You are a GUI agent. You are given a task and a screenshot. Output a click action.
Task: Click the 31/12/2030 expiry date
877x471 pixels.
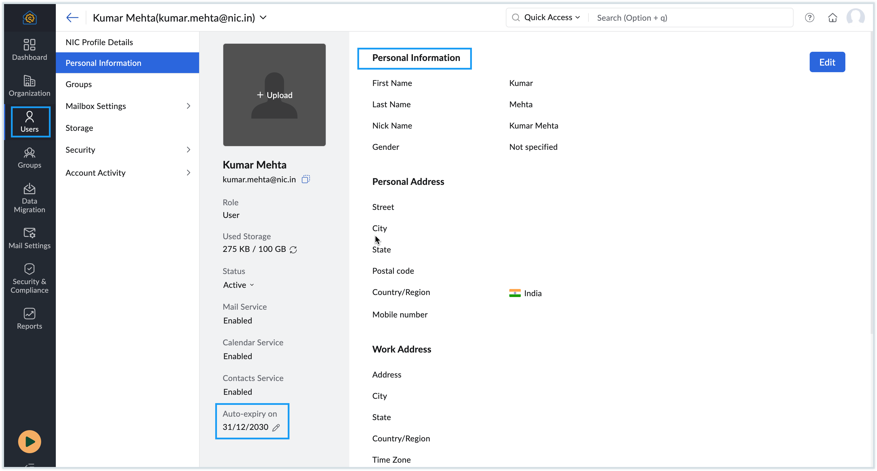[245, 427]
